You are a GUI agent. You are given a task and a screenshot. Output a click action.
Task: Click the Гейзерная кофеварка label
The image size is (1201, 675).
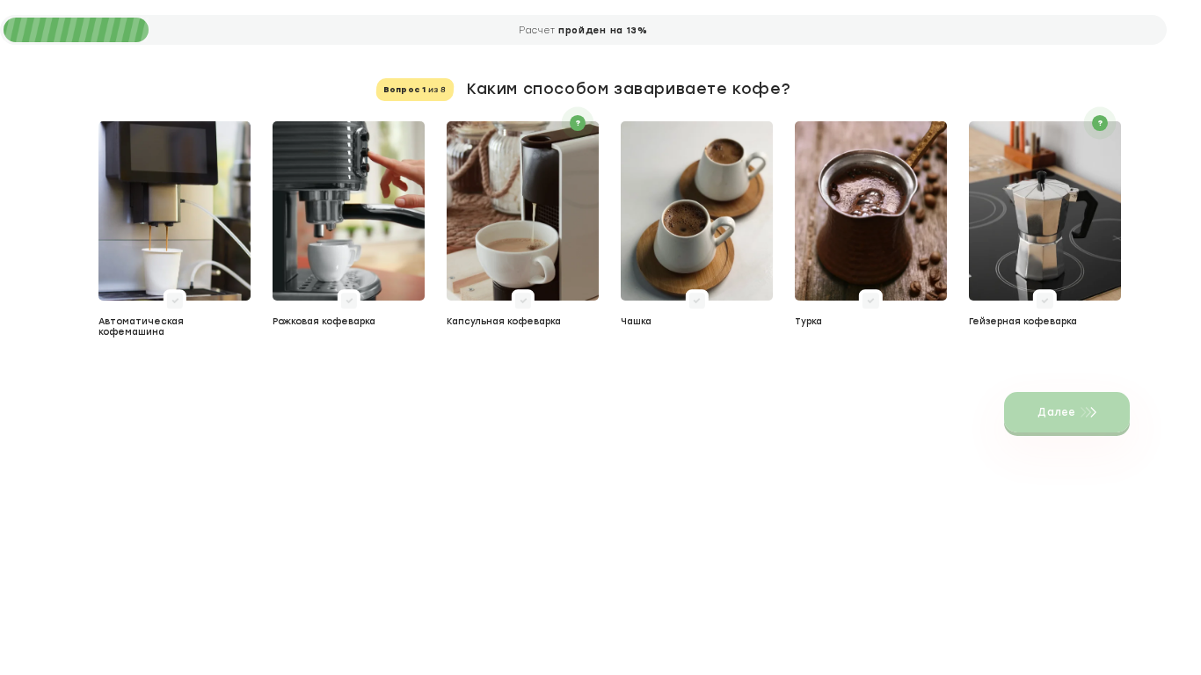1023,322
